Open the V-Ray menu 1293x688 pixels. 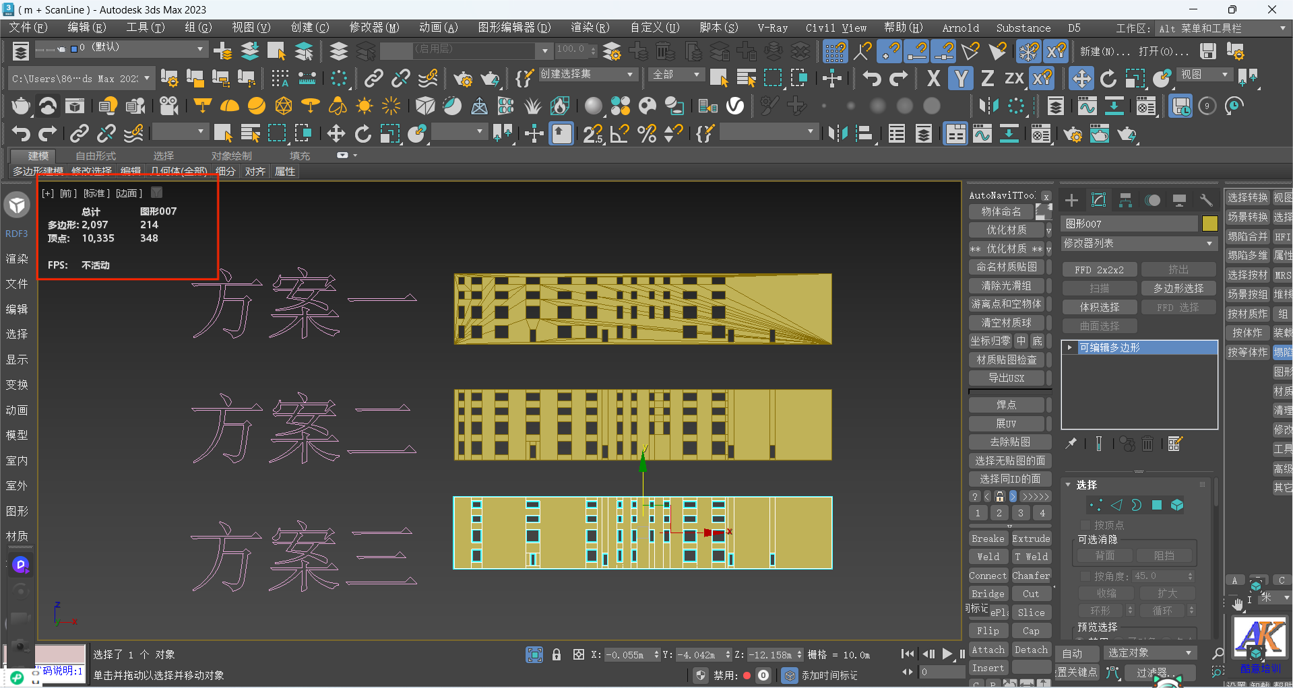click(772, 28)
